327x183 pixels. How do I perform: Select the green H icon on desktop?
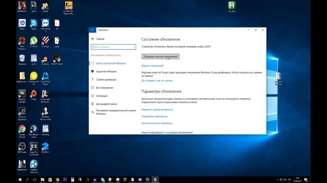tap(231, 7)
